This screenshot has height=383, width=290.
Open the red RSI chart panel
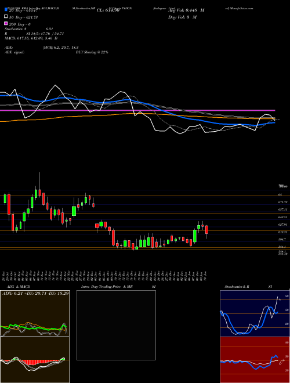click(255, 360)
